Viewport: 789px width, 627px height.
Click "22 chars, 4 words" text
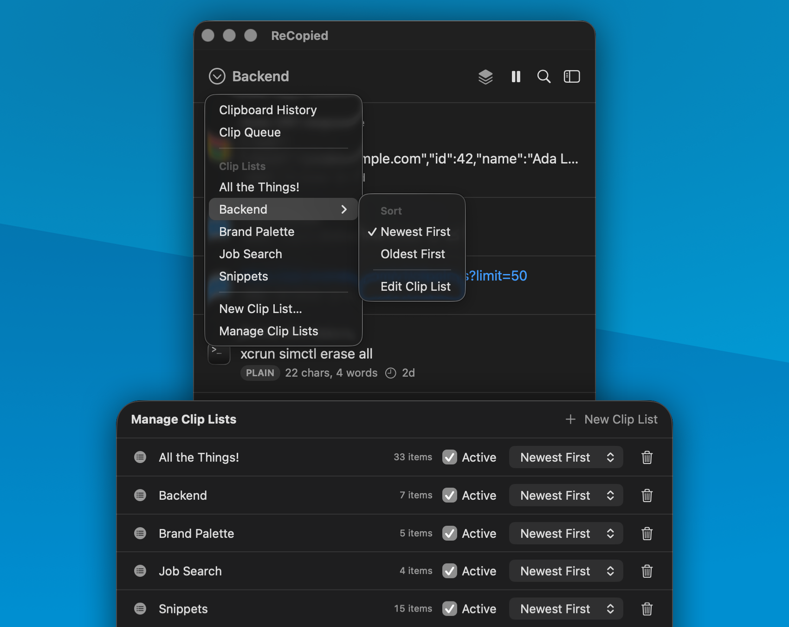[x=331, y=373]
